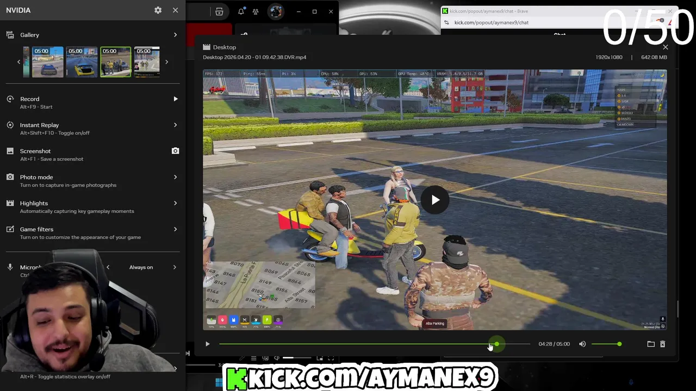
Task: Click 'Automatically capturing key gameplay moments' description
Action: (x=77, y=211)
